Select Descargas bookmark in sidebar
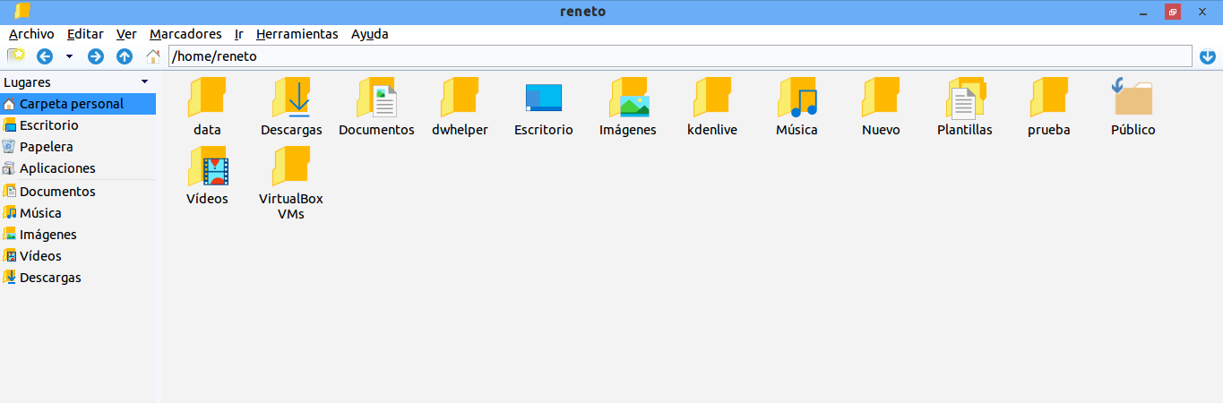 tap(78, 278)
